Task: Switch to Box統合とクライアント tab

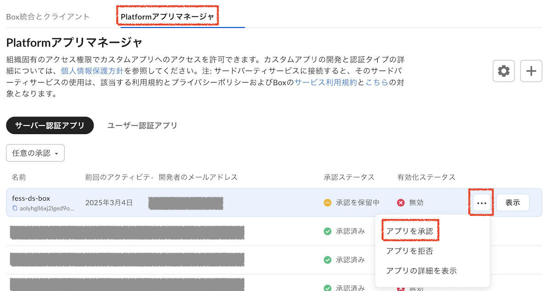Action: [x=48, y=17]
